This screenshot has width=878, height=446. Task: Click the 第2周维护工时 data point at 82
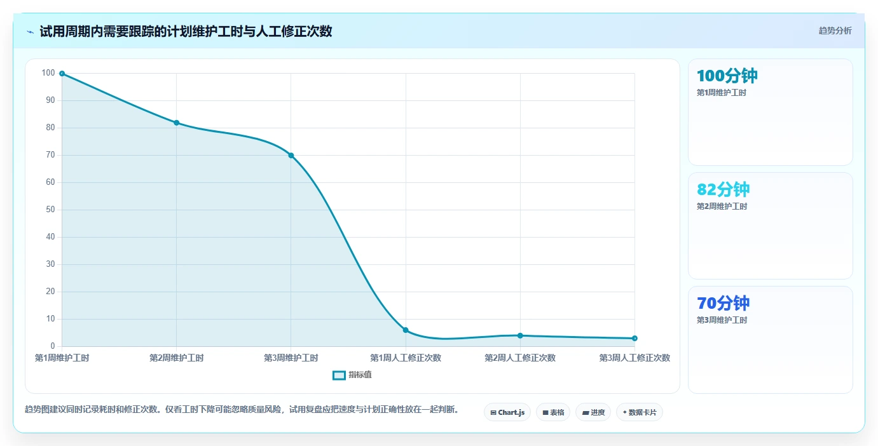point(177,123)
